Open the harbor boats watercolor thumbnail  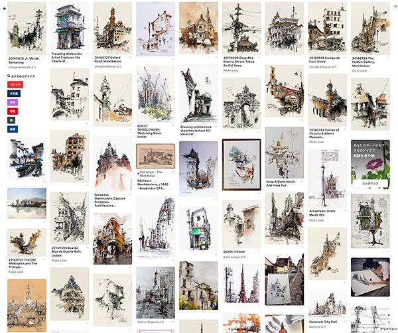pyautogui.click(x=27, y=203)
